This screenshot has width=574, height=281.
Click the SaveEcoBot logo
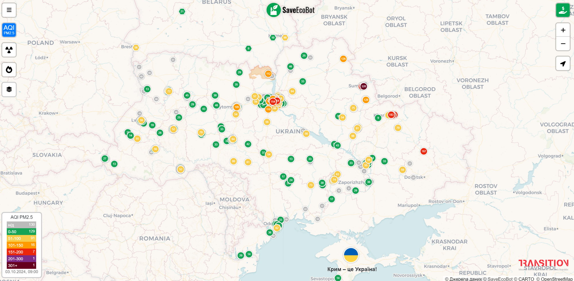[290, 10]
